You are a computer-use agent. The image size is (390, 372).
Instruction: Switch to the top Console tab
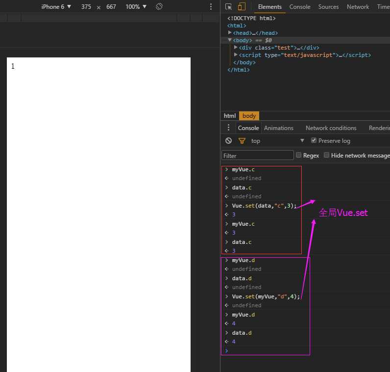[300, 7]
